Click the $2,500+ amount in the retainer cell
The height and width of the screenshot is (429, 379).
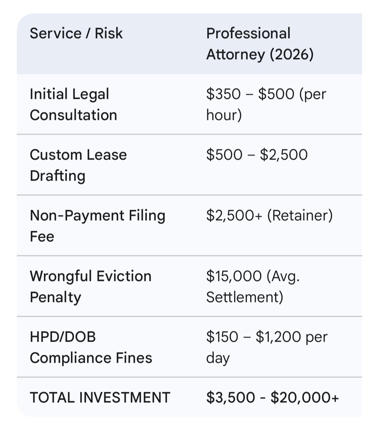tap(234, 215)
